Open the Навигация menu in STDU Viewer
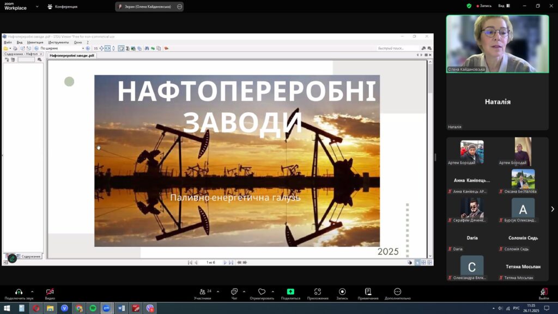Viewport: 558px width, 314px height. point(35,42)
